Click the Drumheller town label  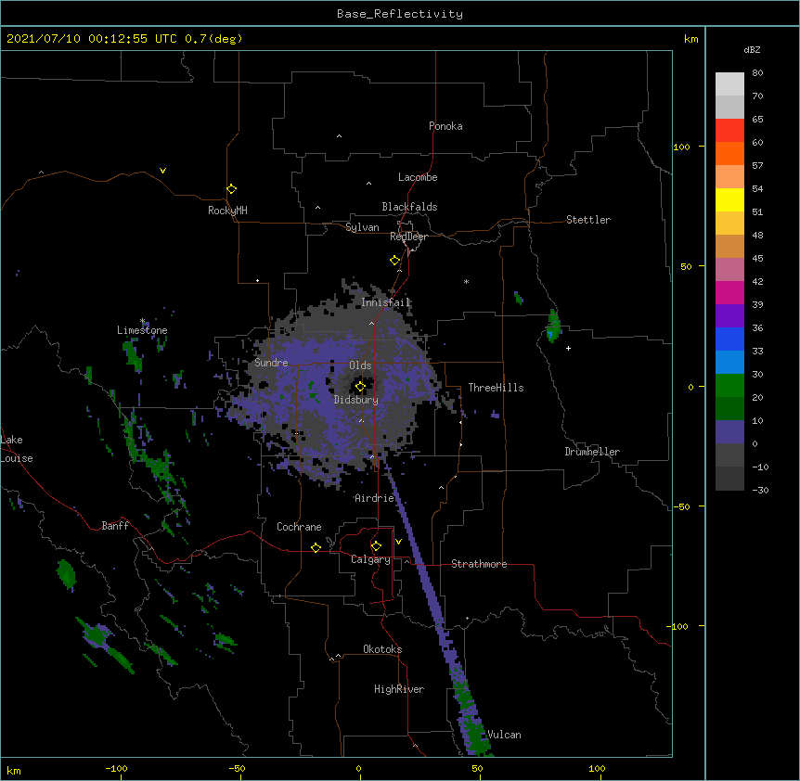point(592,452)
